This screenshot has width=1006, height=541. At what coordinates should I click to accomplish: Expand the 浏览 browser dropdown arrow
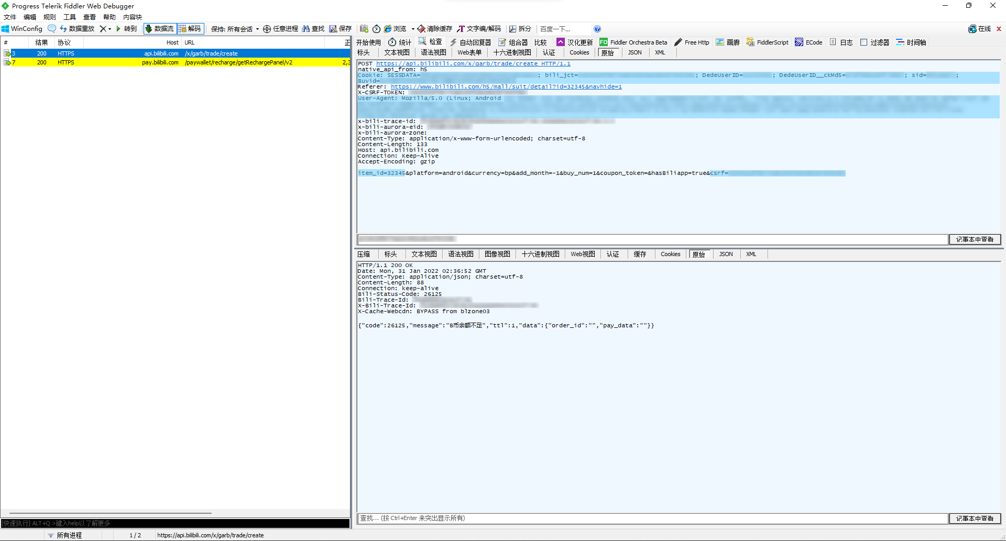point(413,29)
